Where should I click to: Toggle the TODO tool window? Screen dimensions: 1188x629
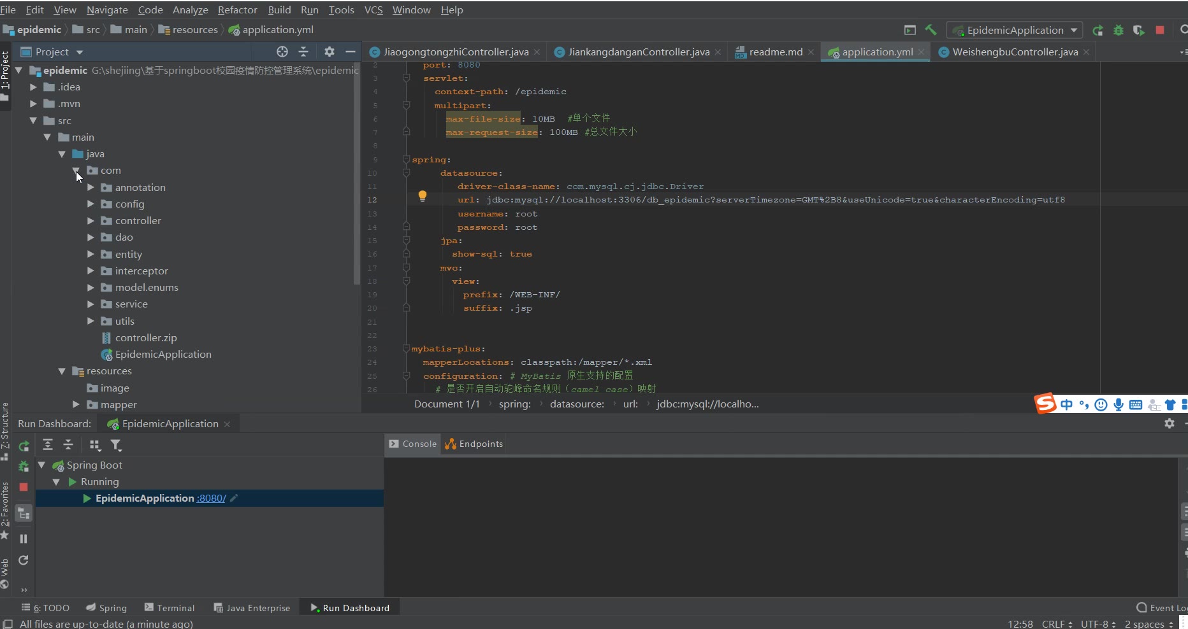click(x=45, y=608)
